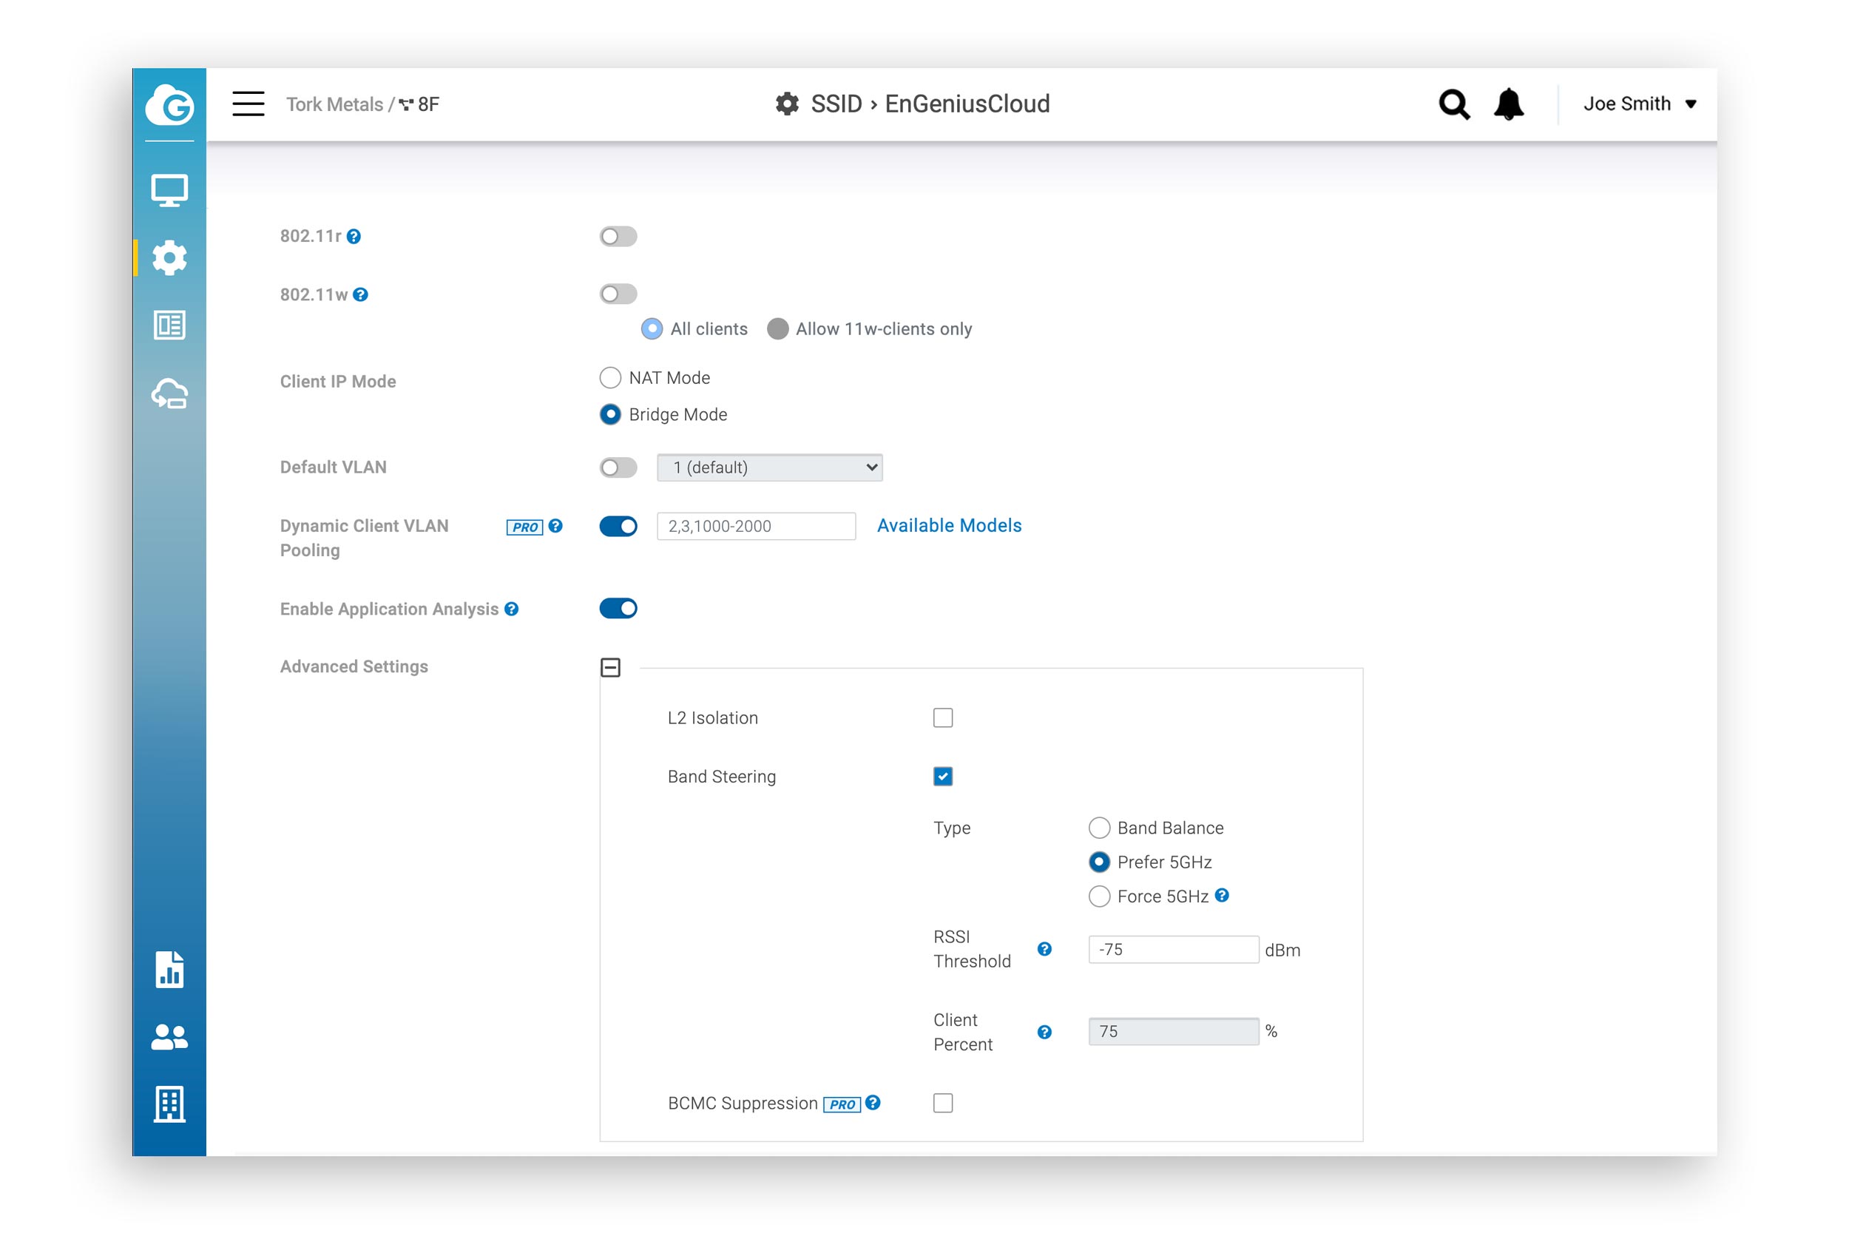
Task: Click the monitor dashboard sidebar icon
Action: pos(169,190)
